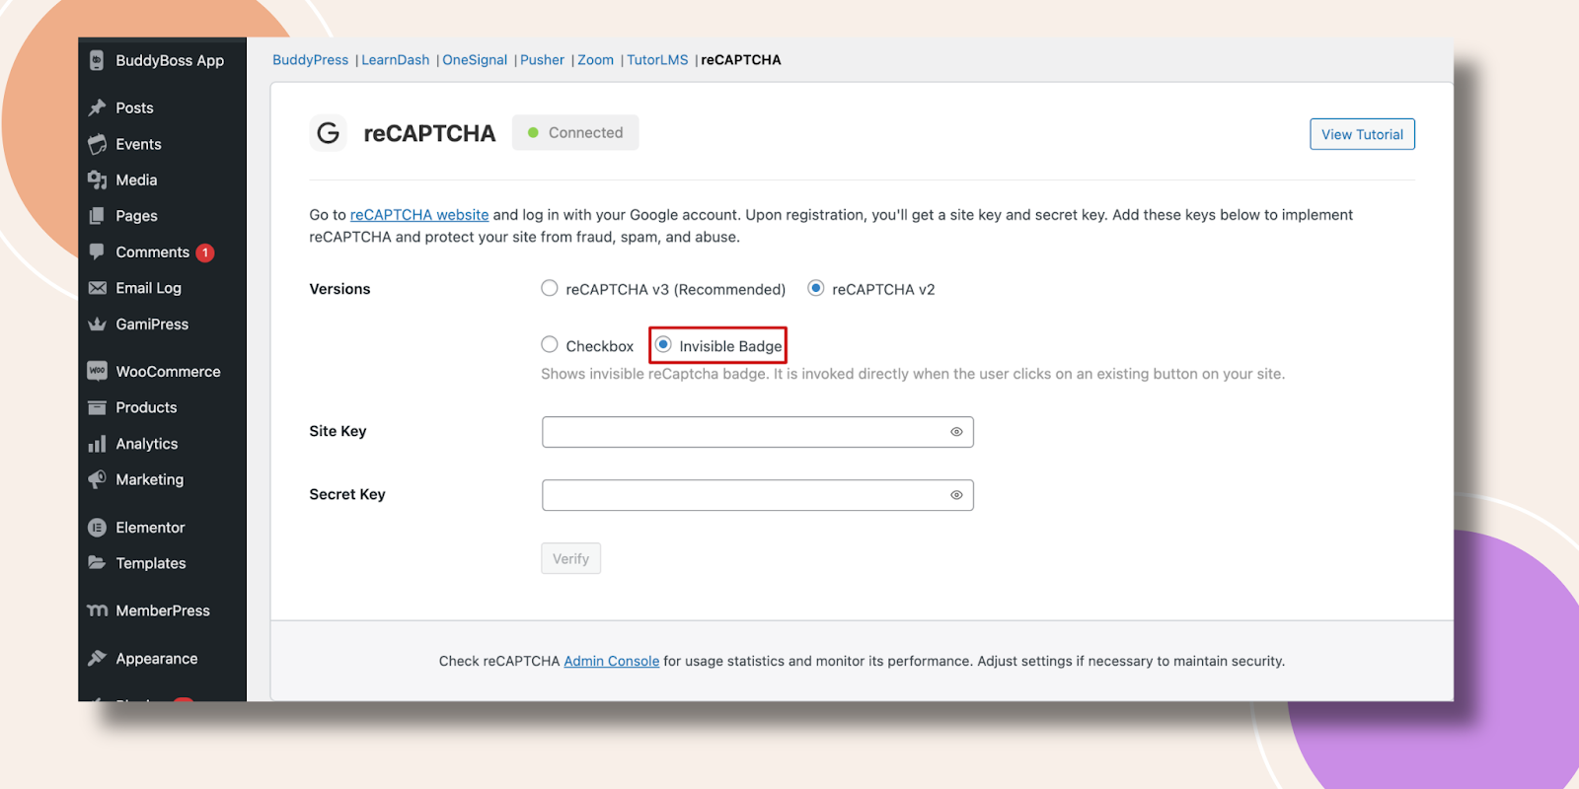Select the reCAPTCHA v2 radio button
Viewport: 1579px width, 789px height.
816,288
